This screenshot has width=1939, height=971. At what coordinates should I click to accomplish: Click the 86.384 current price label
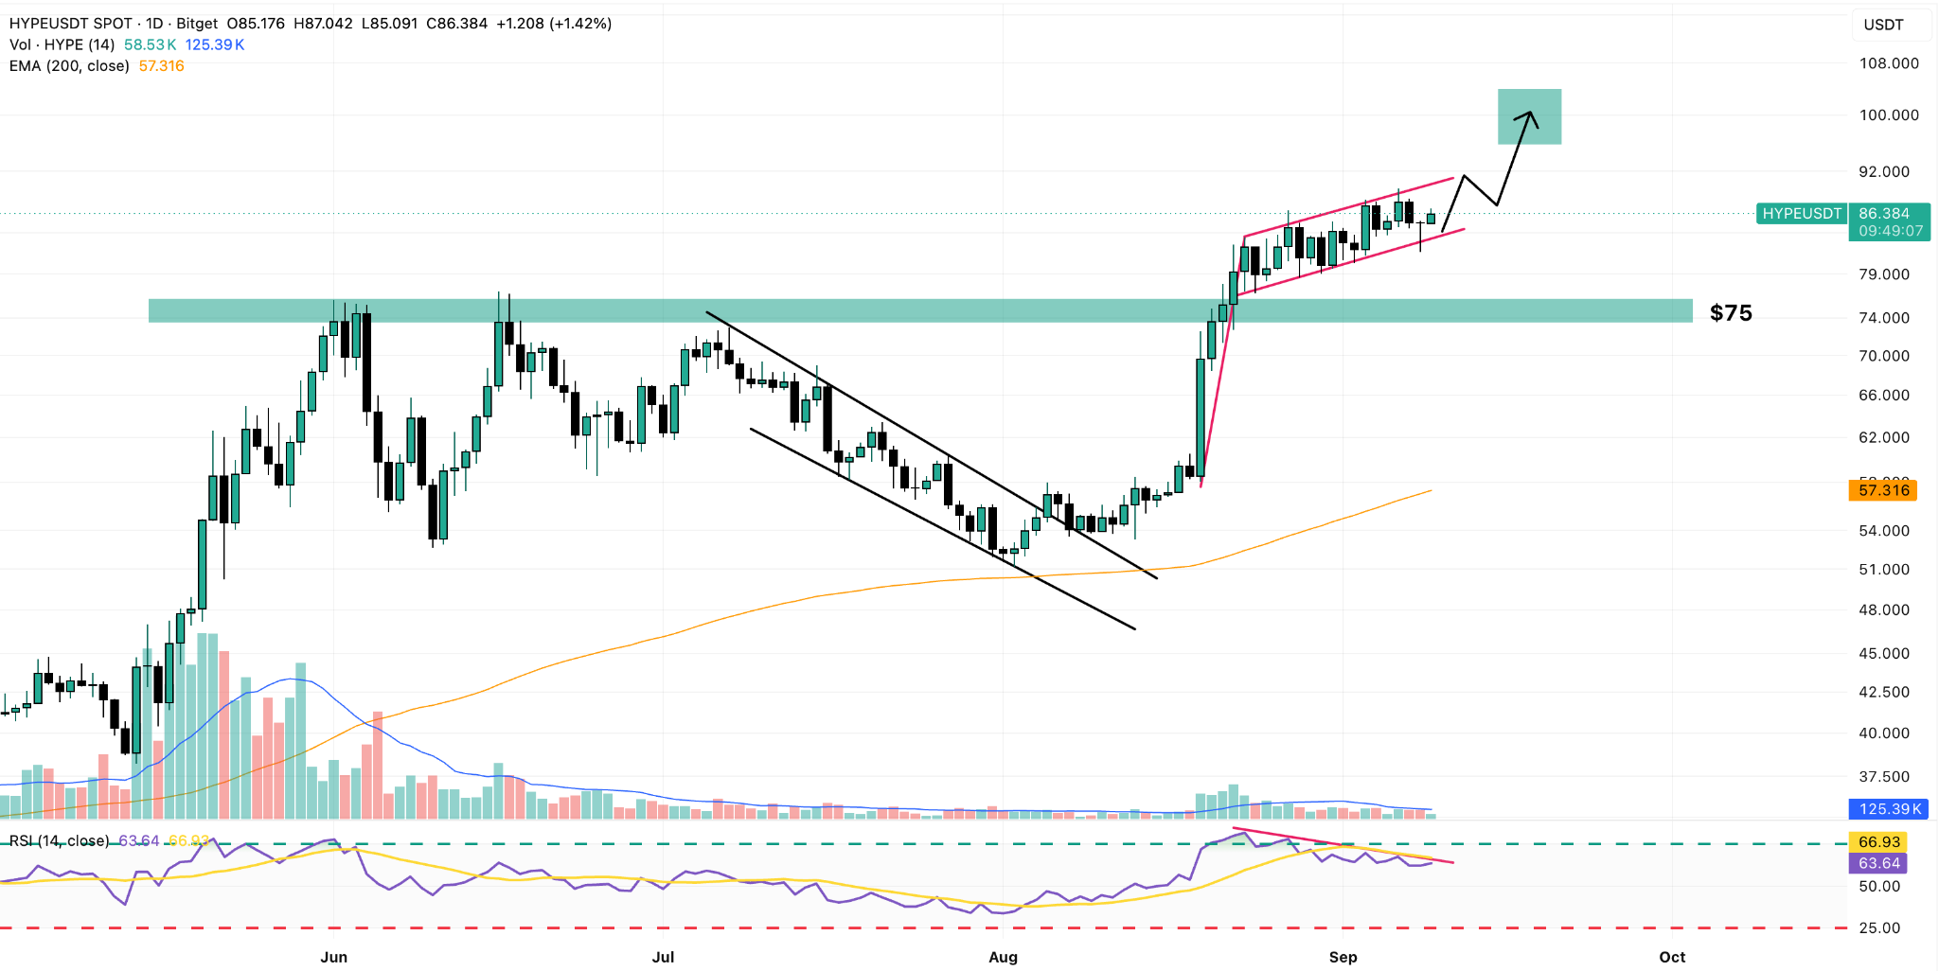(x=1884, y=214)
